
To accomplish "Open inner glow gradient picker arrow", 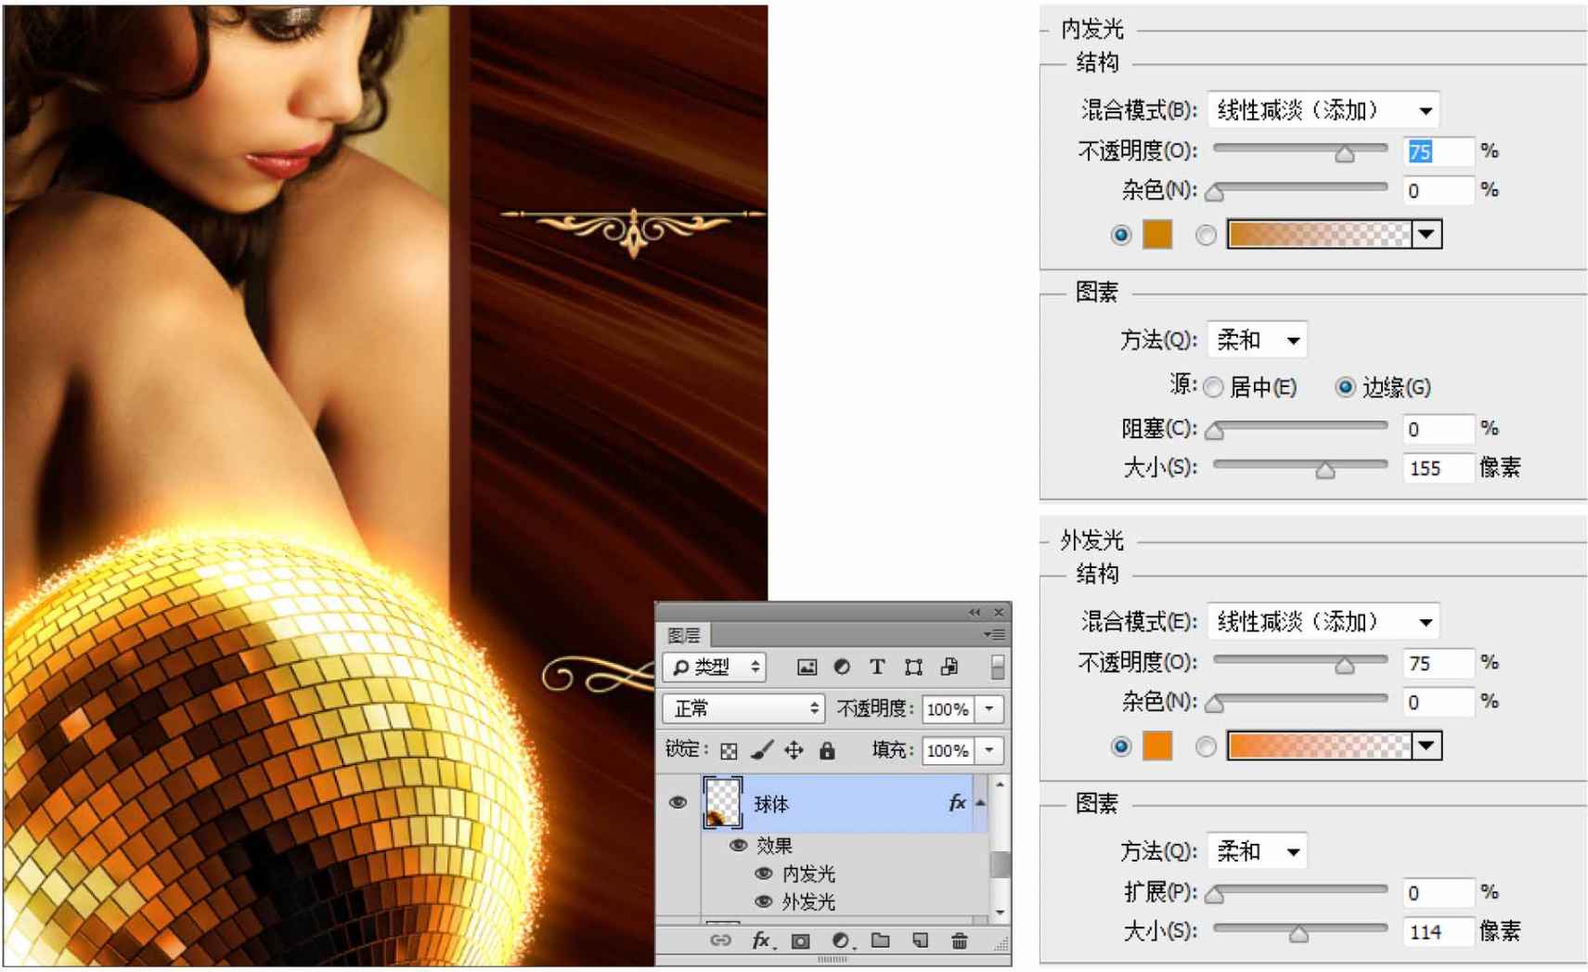I will [x=1427, y=234].
